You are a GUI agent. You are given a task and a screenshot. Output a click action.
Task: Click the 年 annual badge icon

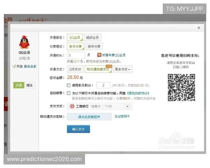99,55
